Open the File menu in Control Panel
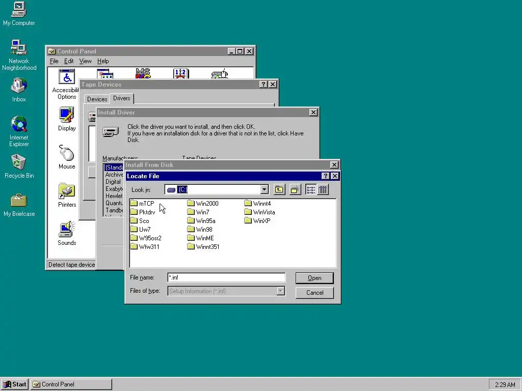 click(54, 61)
